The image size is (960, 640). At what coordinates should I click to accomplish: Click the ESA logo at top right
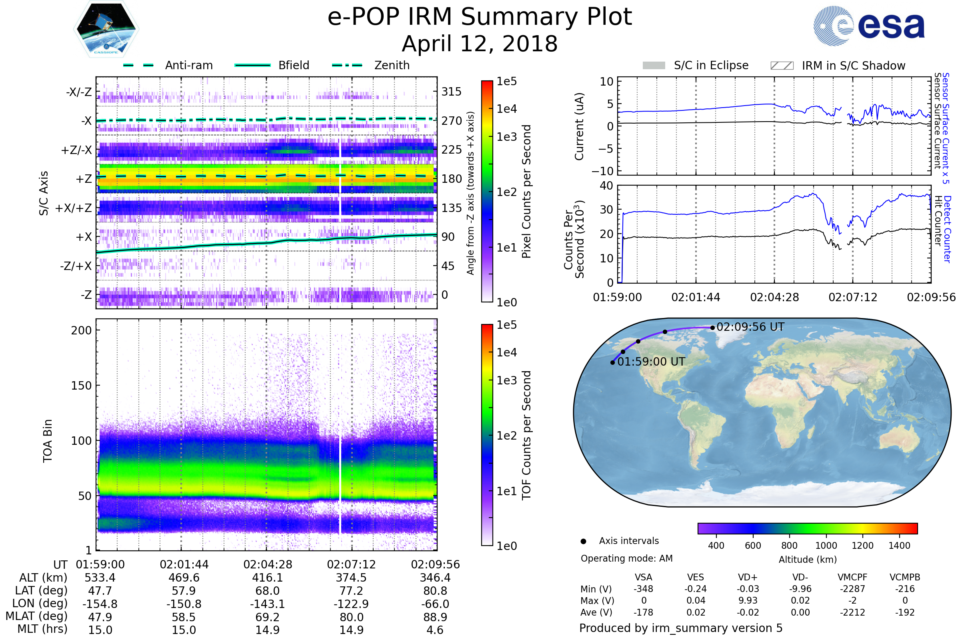868,26
